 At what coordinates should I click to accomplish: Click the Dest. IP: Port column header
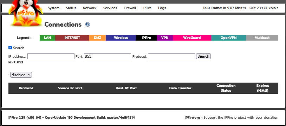[126, 88]
